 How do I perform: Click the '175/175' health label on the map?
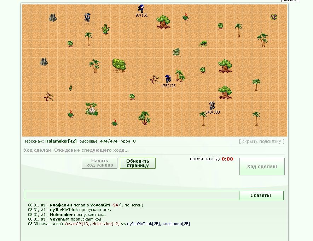pos(168,86)
